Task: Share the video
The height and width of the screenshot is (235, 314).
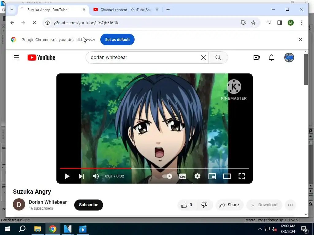Action: pyautogui.click(x=229, y=205)
